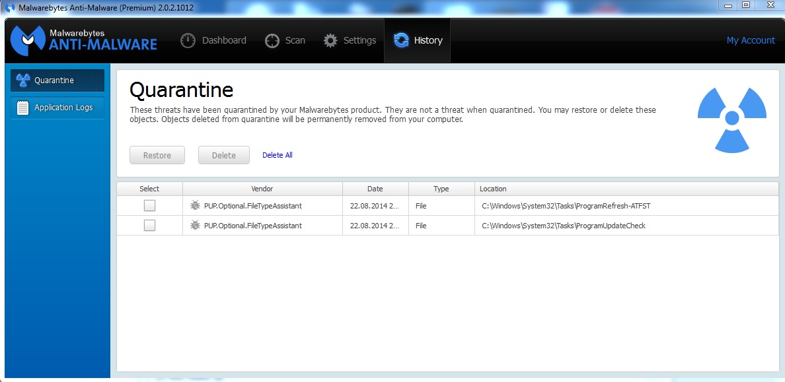Sort by the Type column header
The height and width of the screenshot is (382, 785).
[x=441, y=189]
